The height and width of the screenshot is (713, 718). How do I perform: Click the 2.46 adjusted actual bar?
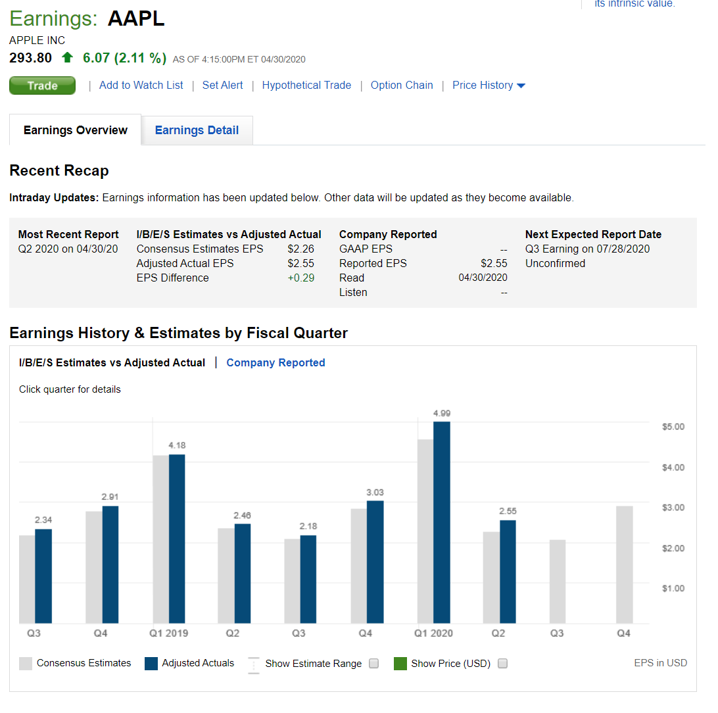(x=243, y=574)
